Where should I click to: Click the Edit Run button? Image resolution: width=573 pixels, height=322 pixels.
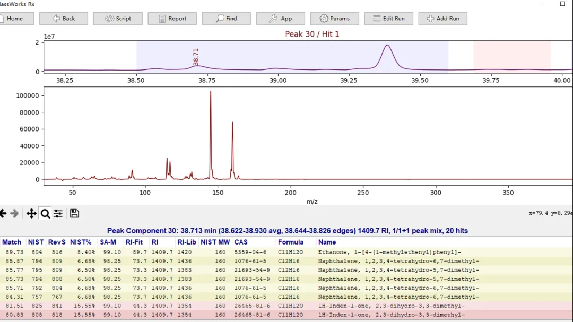pyautogui.click(x=388, y=19)
